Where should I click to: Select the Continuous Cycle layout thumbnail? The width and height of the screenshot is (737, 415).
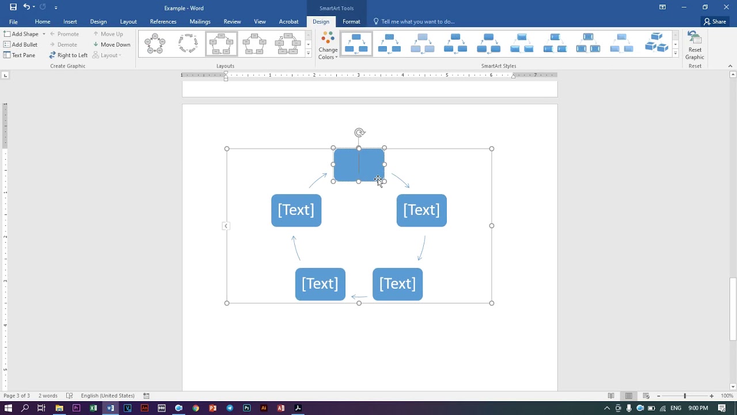click(288, 44)
